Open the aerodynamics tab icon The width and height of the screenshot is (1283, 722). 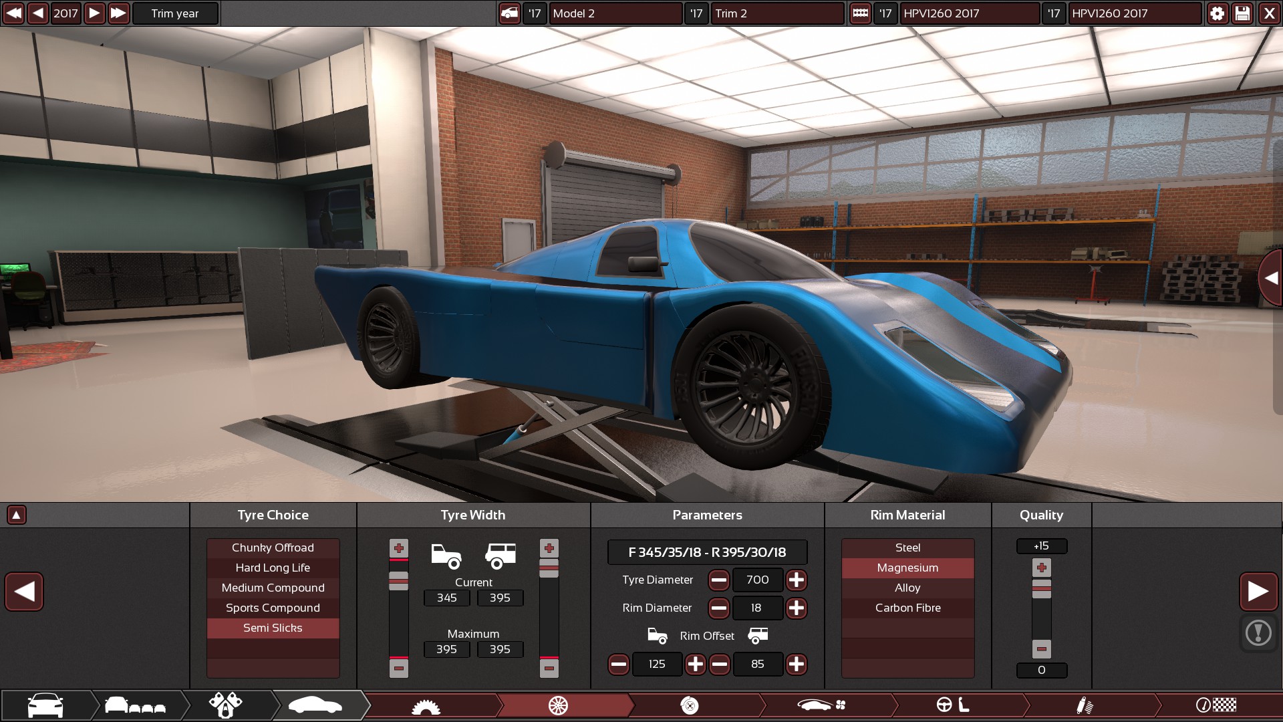point(822,705)
